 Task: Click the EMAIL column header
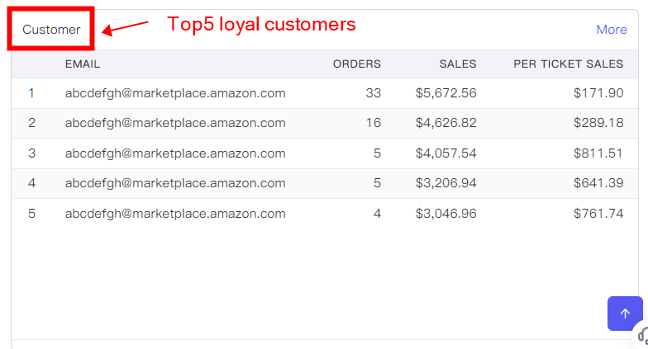83,64
